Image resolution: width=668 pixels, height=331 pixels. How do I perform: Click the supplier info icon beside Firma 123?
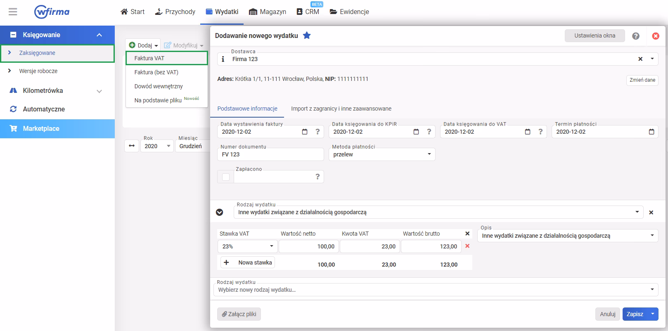click(x=223, y=59)
